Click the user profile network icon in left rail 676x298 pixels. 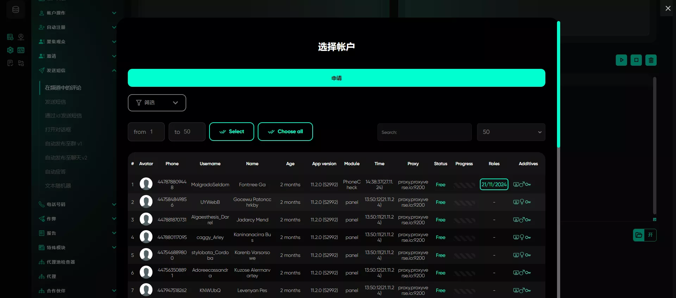click(21, 37)
